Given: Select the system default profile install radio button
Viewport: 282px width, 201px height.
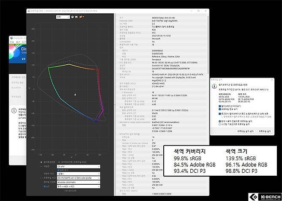Looking at the screenshot, I should (220, 125).
